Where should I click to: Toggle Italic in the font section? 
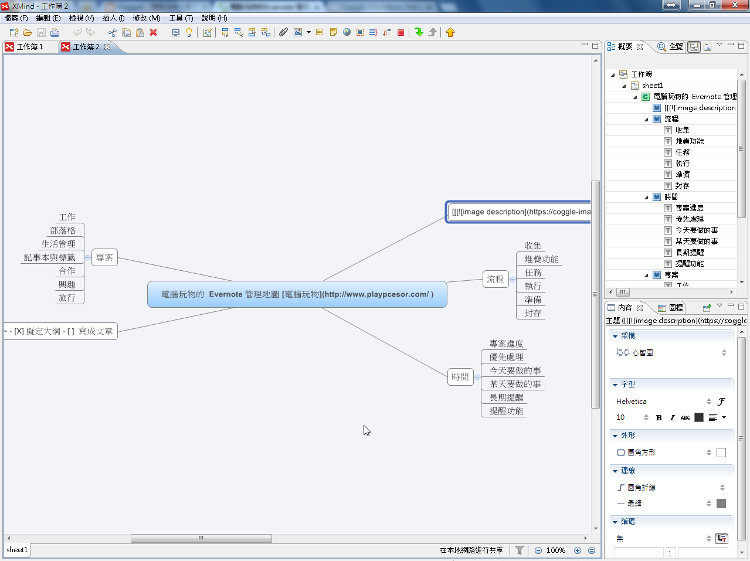click(672, 417)
